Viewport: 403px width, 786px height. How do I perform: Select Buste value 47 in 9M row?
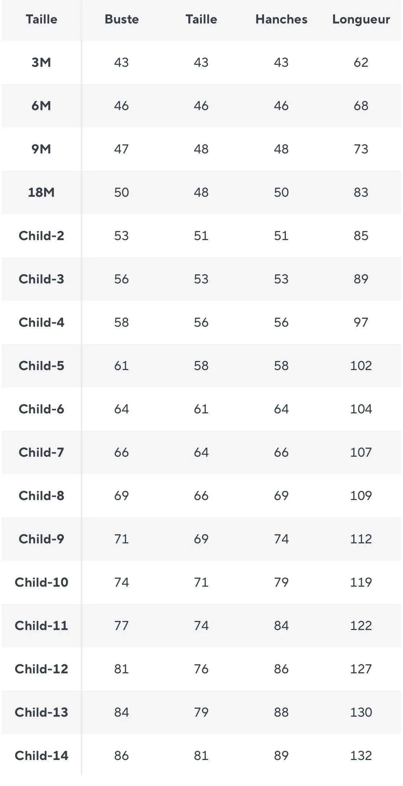pyautogui.click(x=122, y=149)
